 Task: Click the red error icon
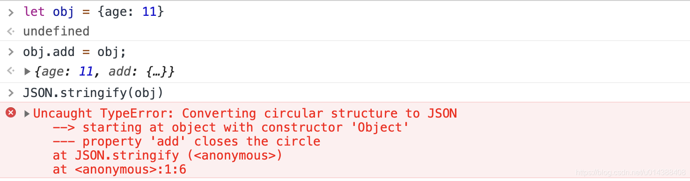10,112
